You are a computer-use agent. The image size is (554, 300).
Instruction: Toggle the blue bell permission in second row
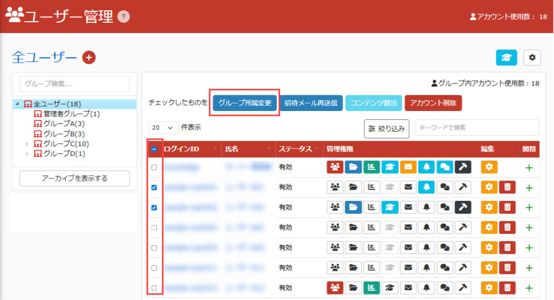[427, 187]
